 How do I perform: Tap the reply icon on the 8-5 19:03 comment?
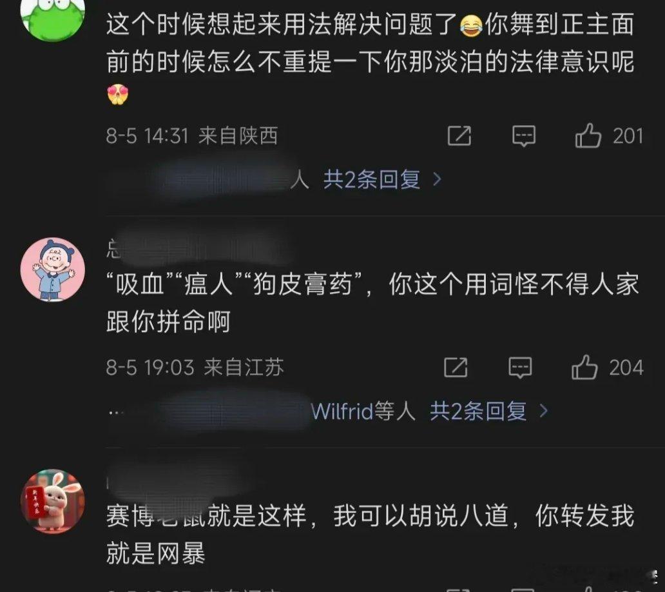tap(520, 367)
